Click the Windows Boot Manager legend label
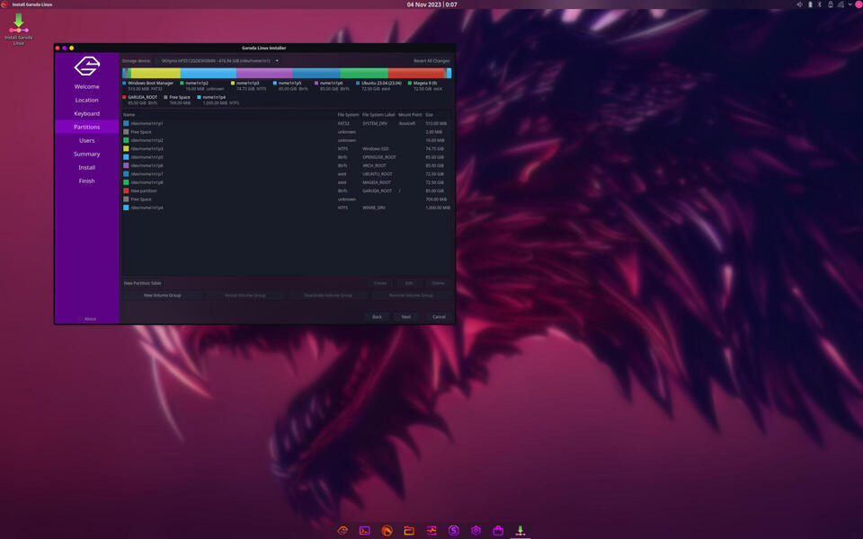 click(150, 83)
